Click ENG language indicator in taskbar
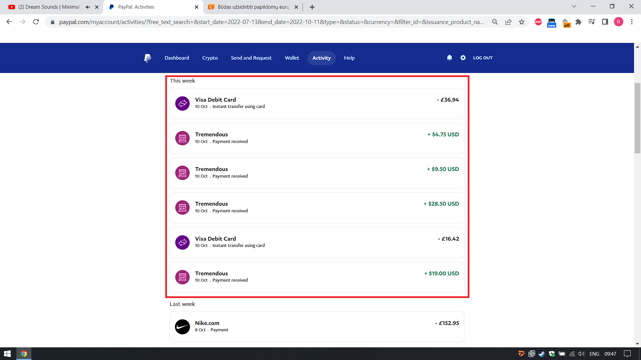641x360 pixels. pyautogui.click(x=594, y=354)
